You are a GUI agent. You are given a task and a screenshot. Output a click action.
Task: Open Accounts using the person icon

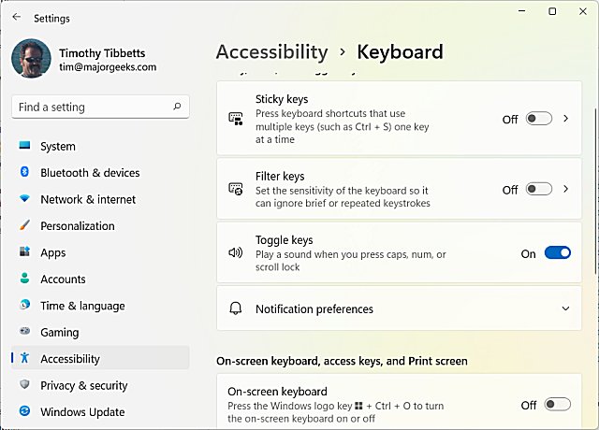[x=24, y=279]
